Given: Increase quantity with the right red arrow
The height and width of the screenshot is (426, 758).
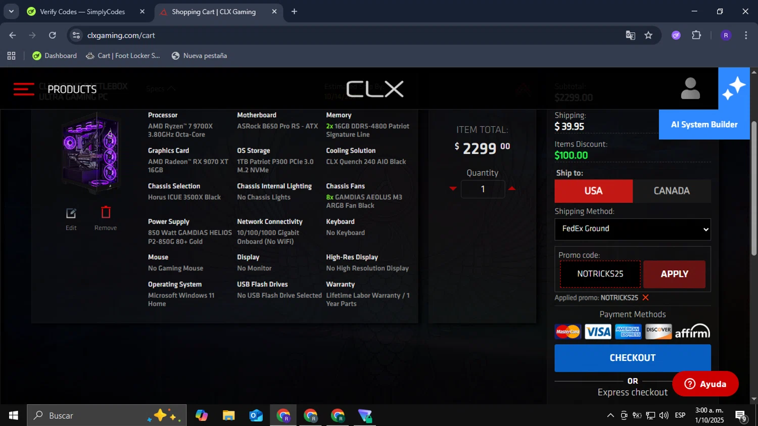Looking at the screenshot, I should click(511, 188).
